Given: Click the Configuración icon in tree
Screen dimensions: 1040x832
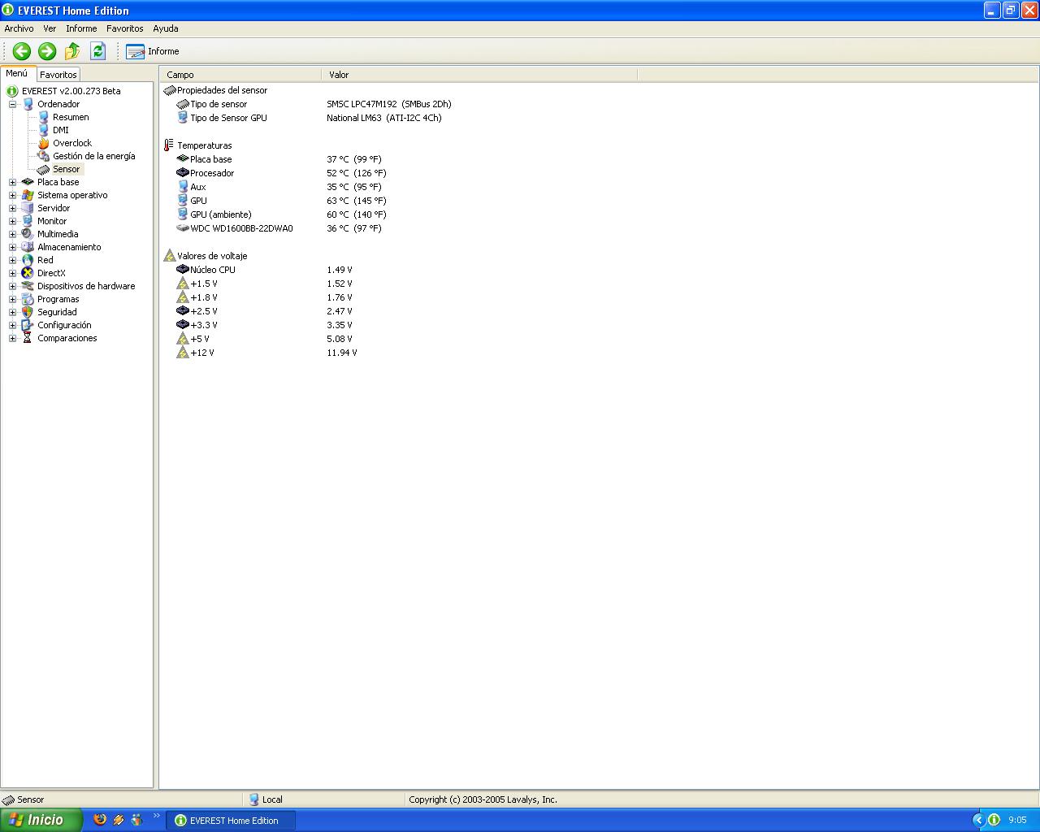Looking at the screenshot, I should [28, 325].
